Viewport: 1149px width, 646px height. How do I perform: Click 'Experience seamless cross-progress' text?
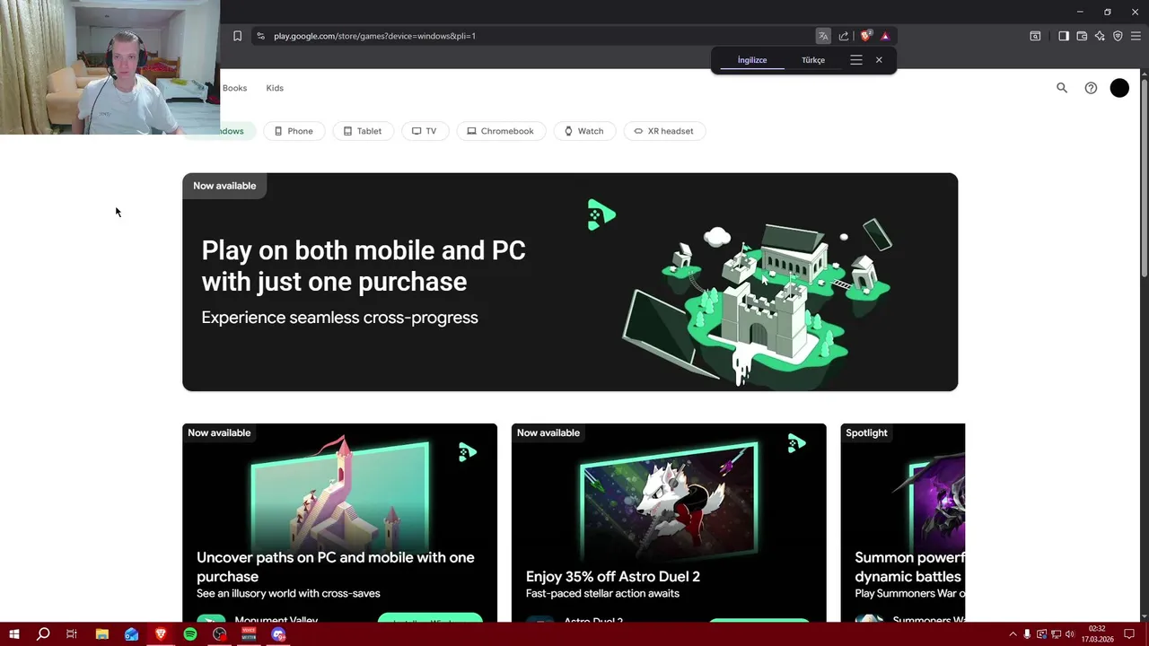pyautogui.click(x=339, y=318)
